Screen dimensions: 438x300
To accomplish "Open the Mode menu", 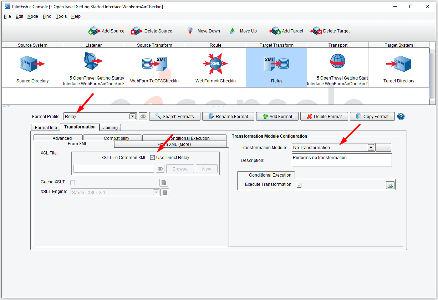I will (x=33, y=16).
